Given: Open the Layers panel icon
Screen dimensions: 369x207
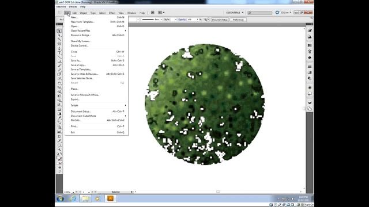Looking at the screenshot, I should [310, 103].
